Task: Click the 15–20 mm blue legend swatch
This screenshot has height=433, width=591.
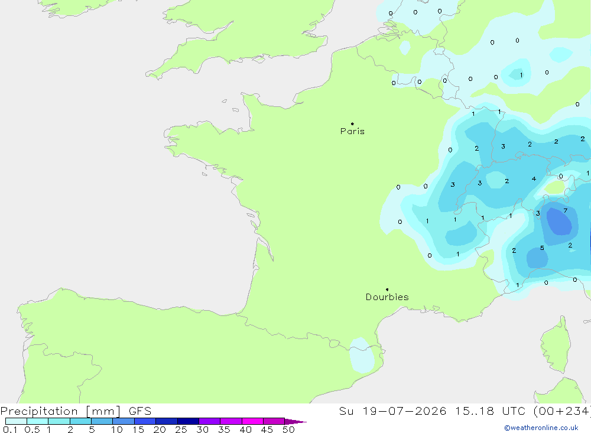Action: (x=145, y=421)
